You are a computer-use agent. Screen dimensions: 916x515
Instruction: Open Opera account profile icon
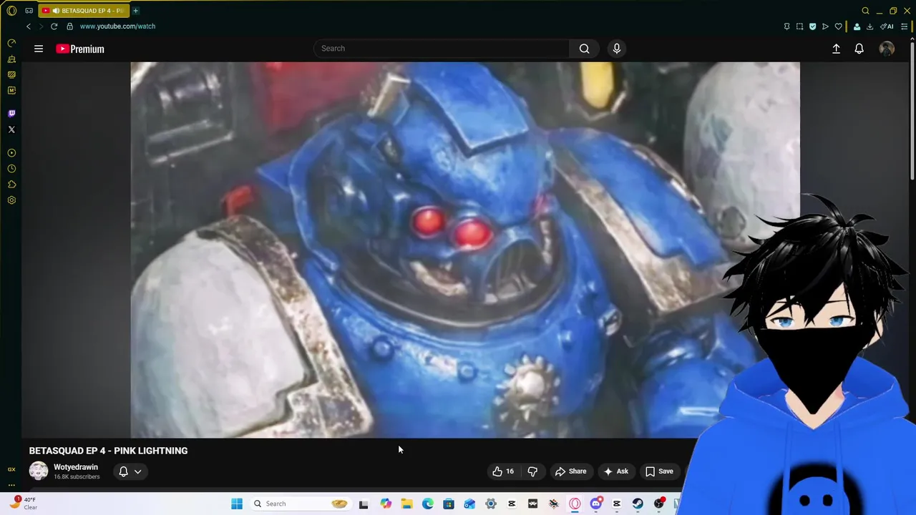point(857,26)
